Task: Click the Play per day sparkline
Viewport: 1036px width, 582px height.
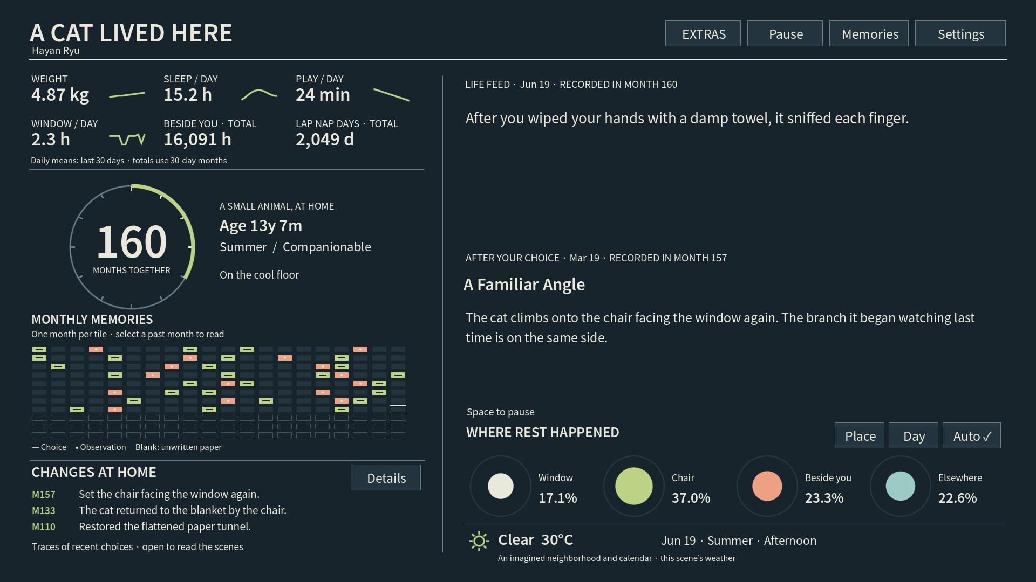Action: coord(391,95)
